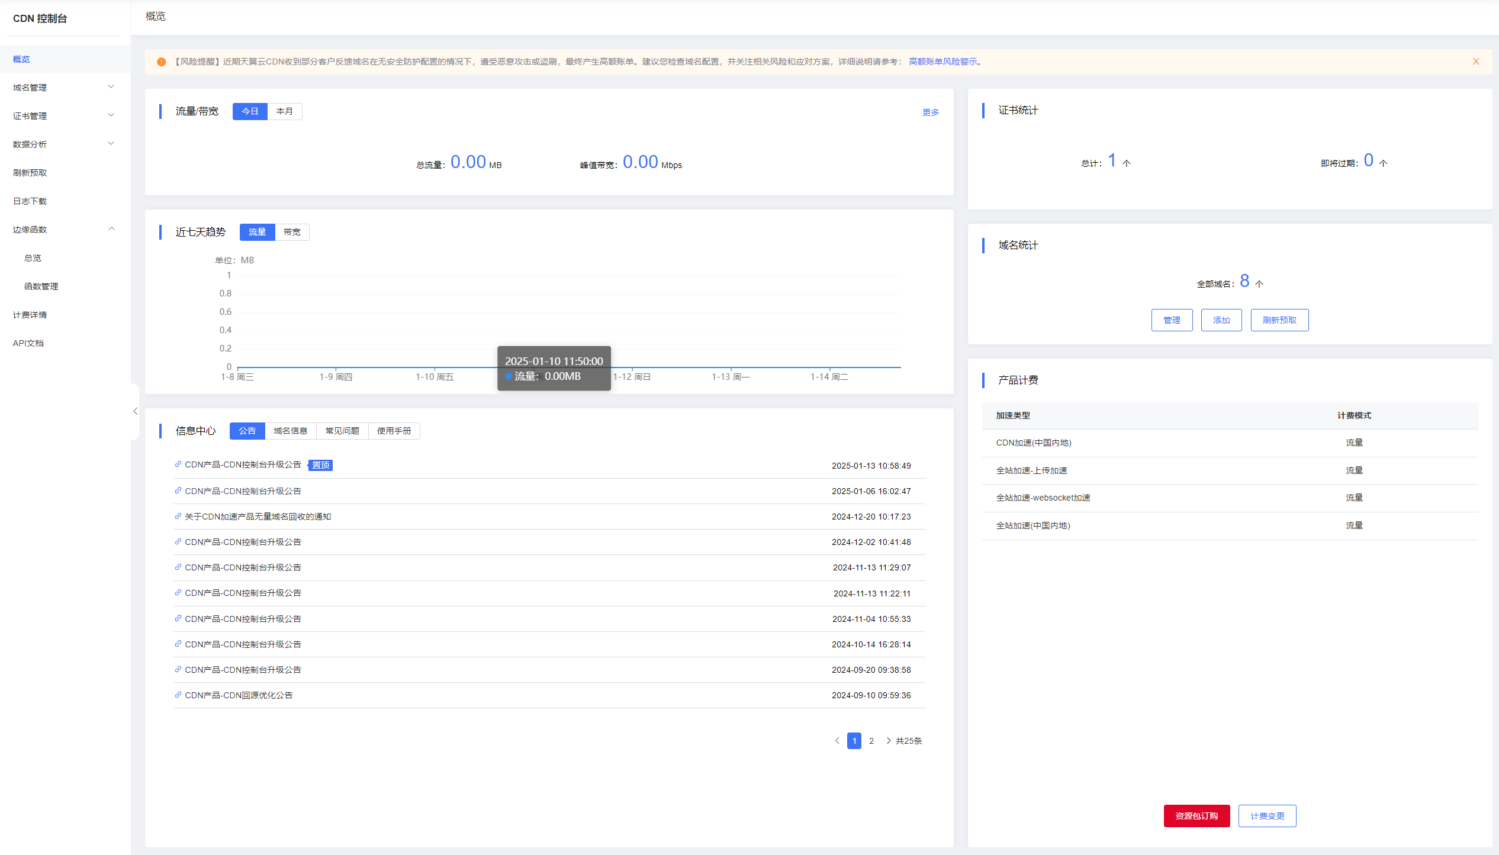Open the 概览 overview page
This screenshot has width=1499, height=855.
(65, 59)
